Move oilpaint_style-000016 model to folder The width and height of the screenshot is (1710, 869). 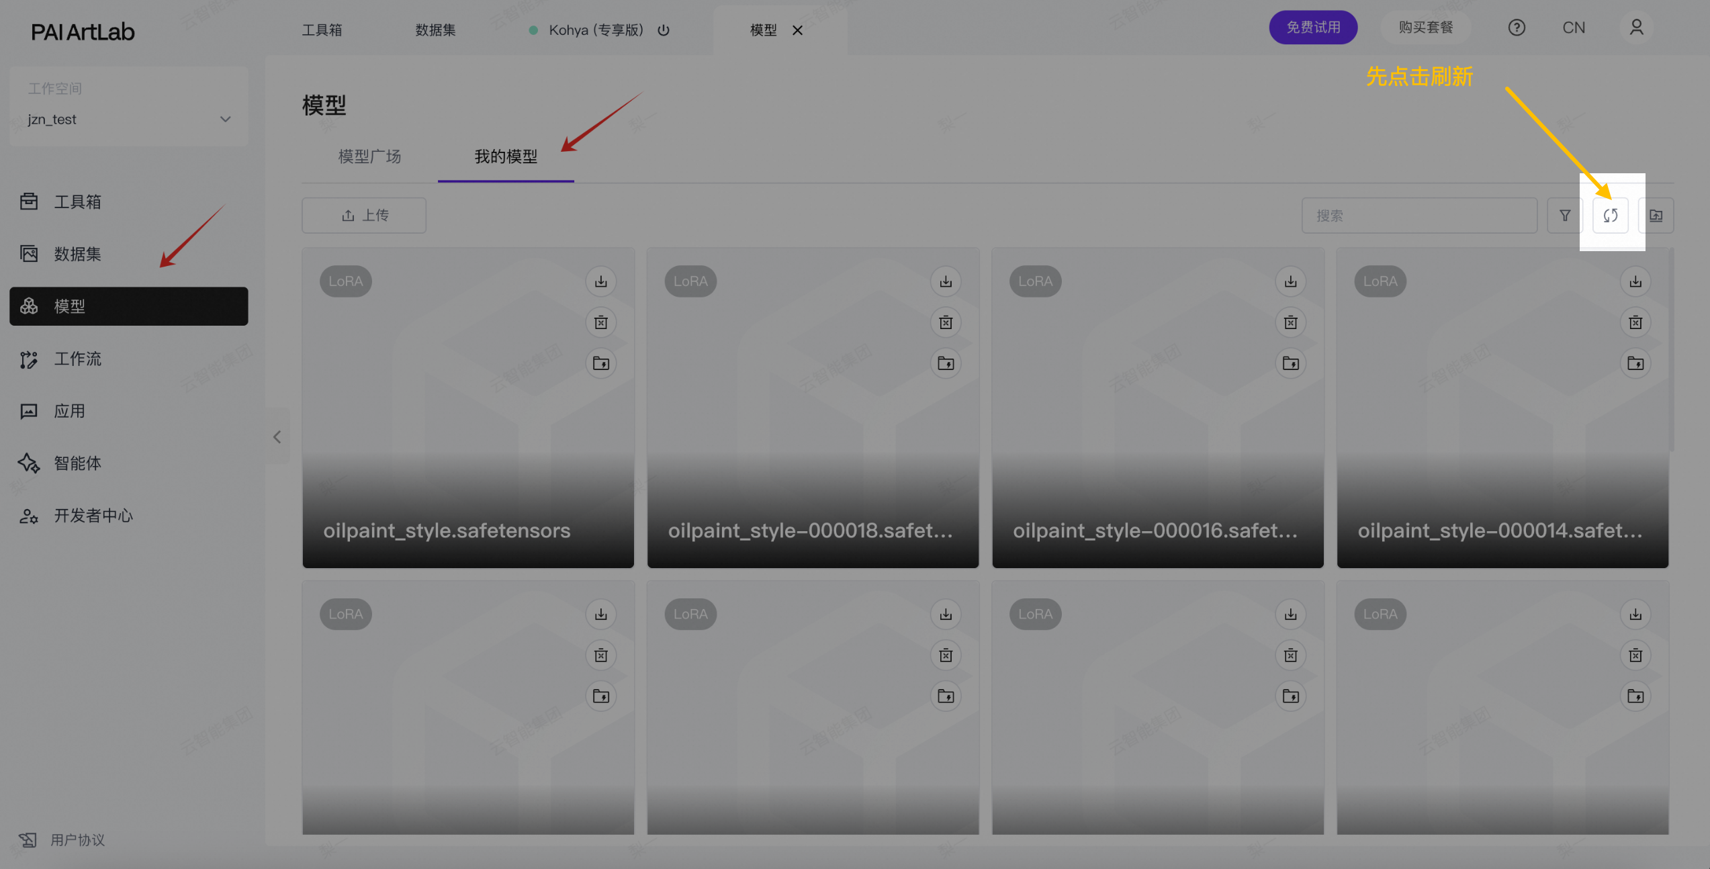(1290, 363)
